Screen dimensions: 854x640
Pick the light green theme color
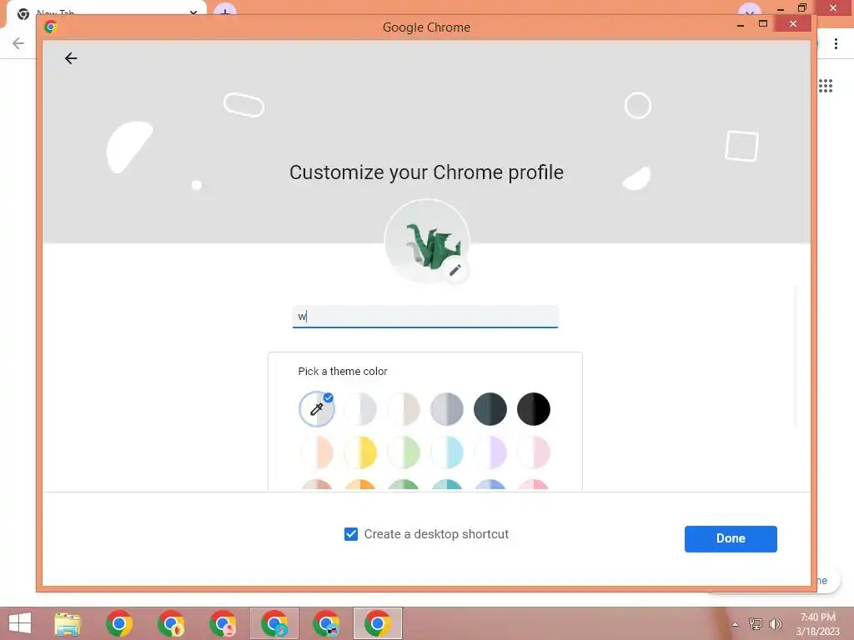404,452
